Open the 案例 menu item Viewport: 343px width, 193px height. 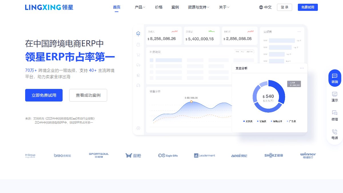(175, 7)
